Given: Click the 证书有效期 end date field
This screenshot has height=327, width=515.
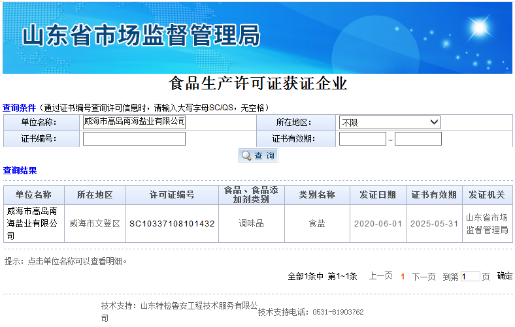Looking at the screenshot, I should [x=418, y=138].
